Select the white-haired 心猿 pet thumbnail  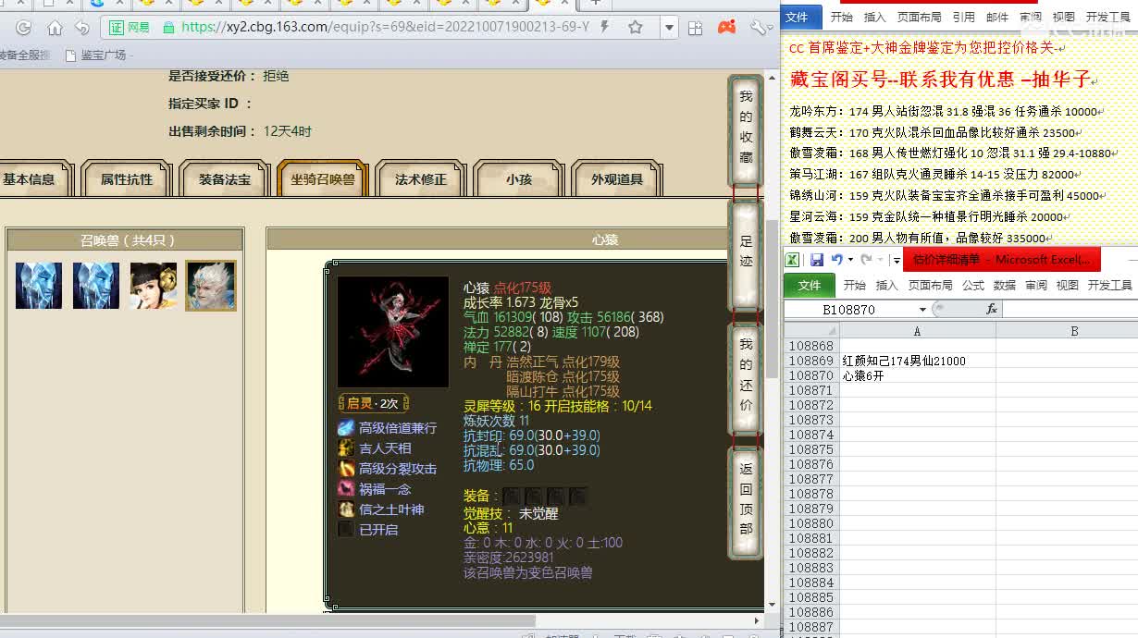pyautogui.click(x=211, y=286)
